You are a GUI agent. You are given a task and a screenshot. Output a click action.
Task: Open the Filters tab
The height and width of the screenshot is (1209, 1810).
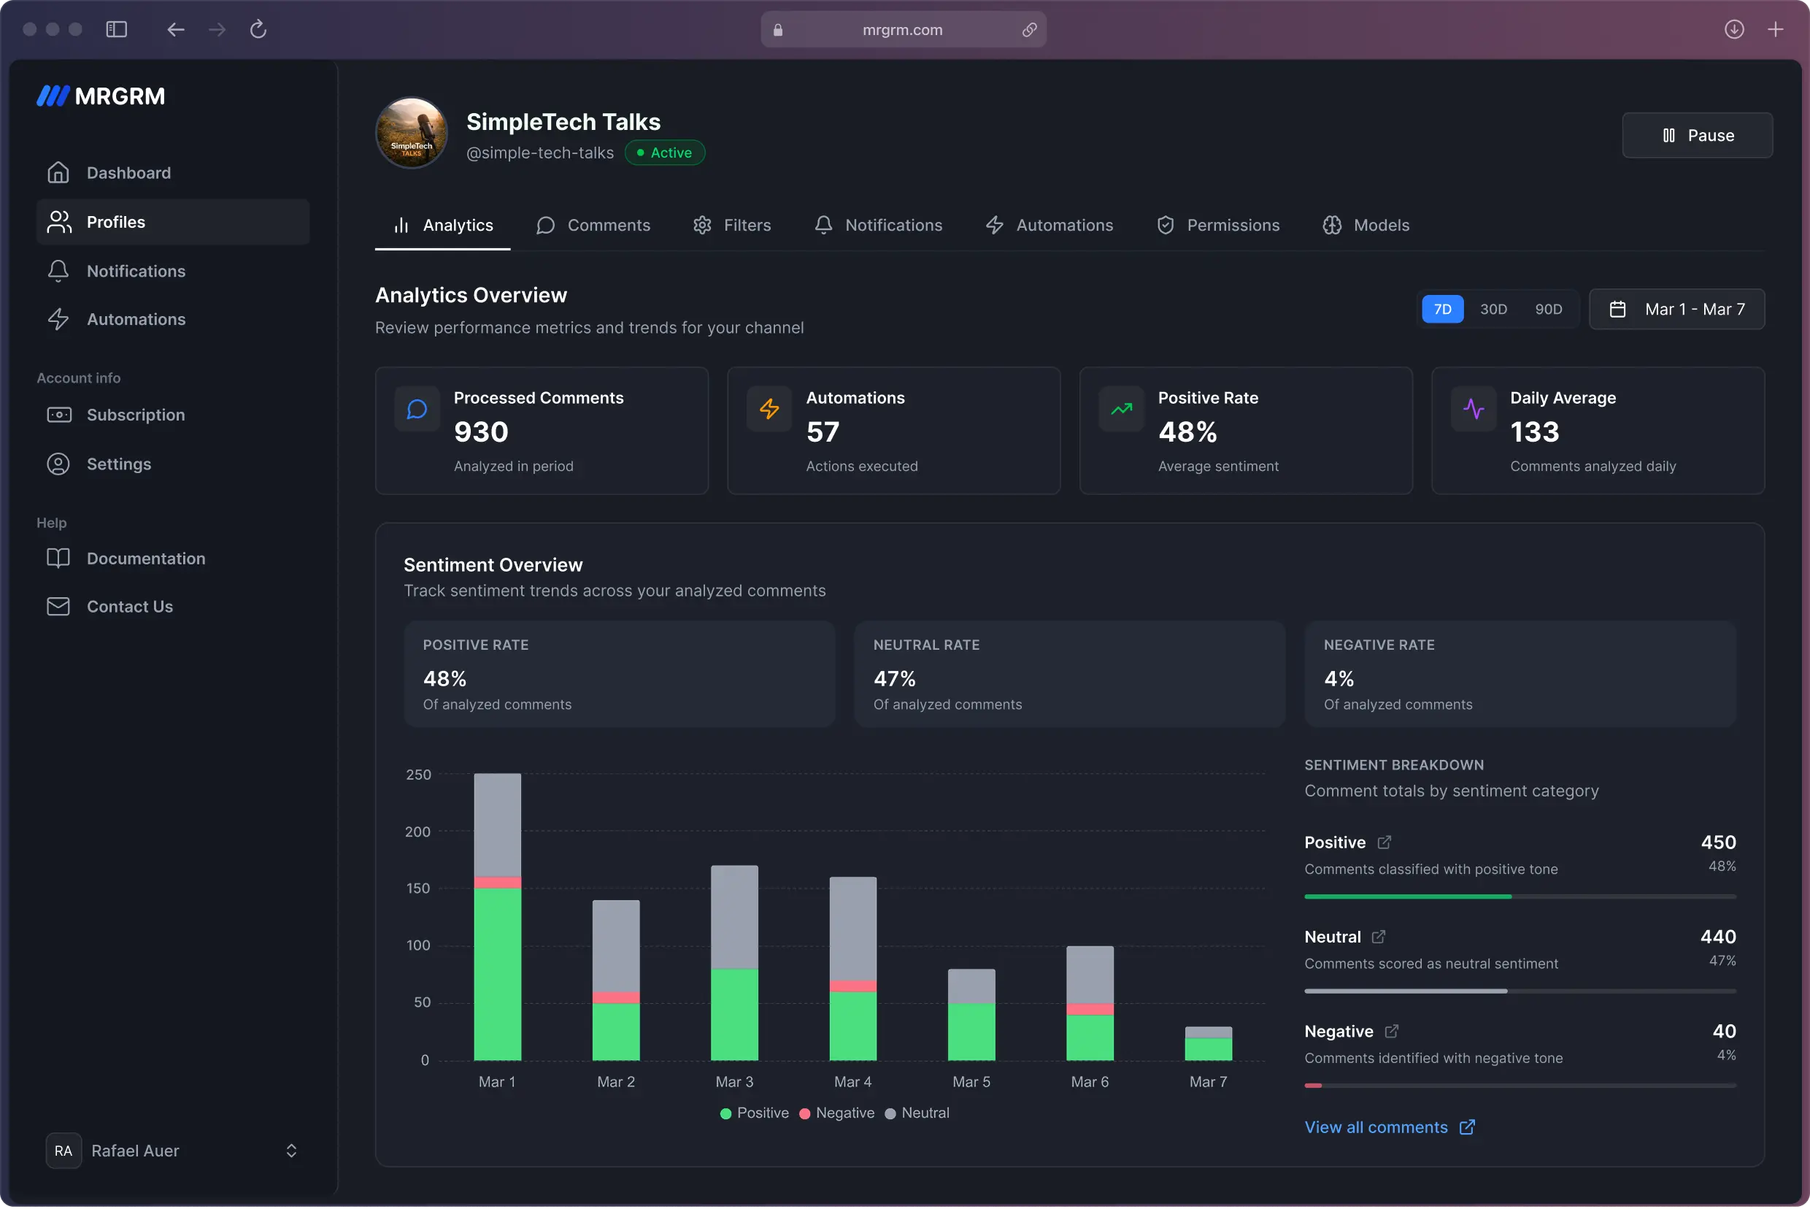pos(732,224)
